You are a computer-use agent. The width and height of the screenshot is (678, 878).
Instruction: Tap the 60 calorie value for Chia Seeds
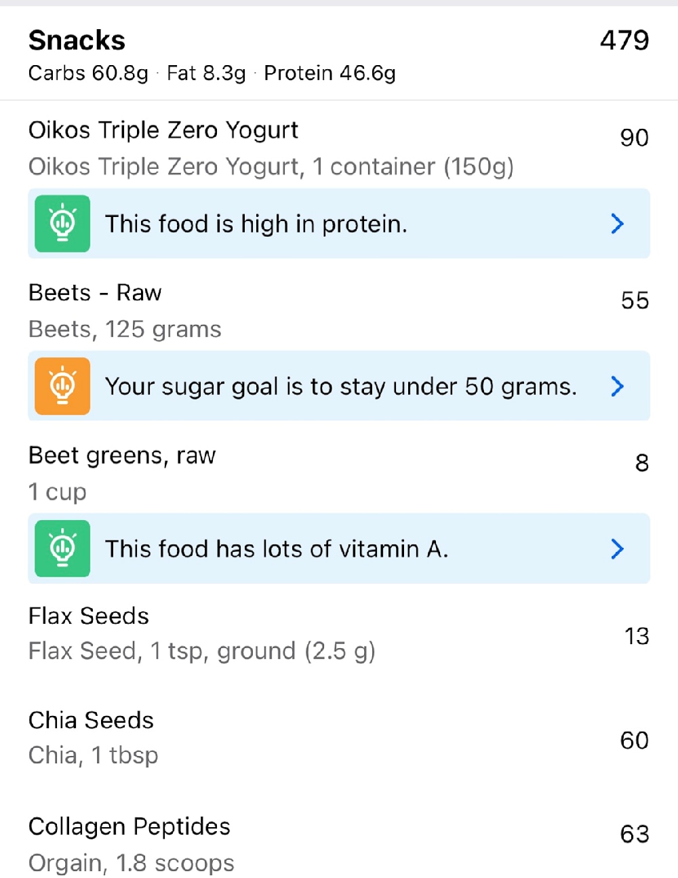634,740
